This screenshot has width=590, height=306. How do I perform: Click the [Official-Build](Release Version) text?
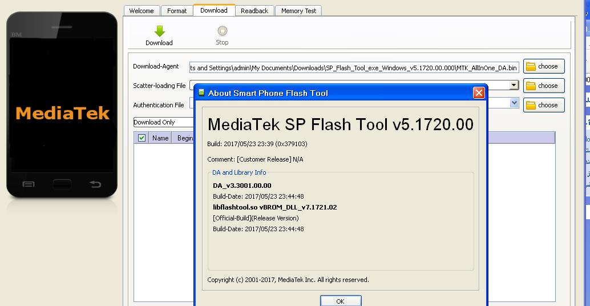tap(256, 218)
